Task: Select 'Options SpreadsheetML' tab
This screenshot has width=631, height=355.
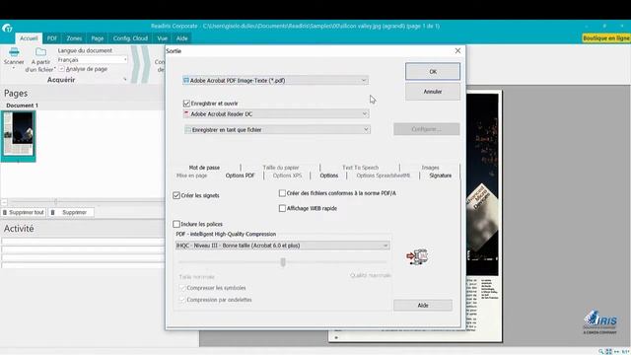Action: click(384, 176)
